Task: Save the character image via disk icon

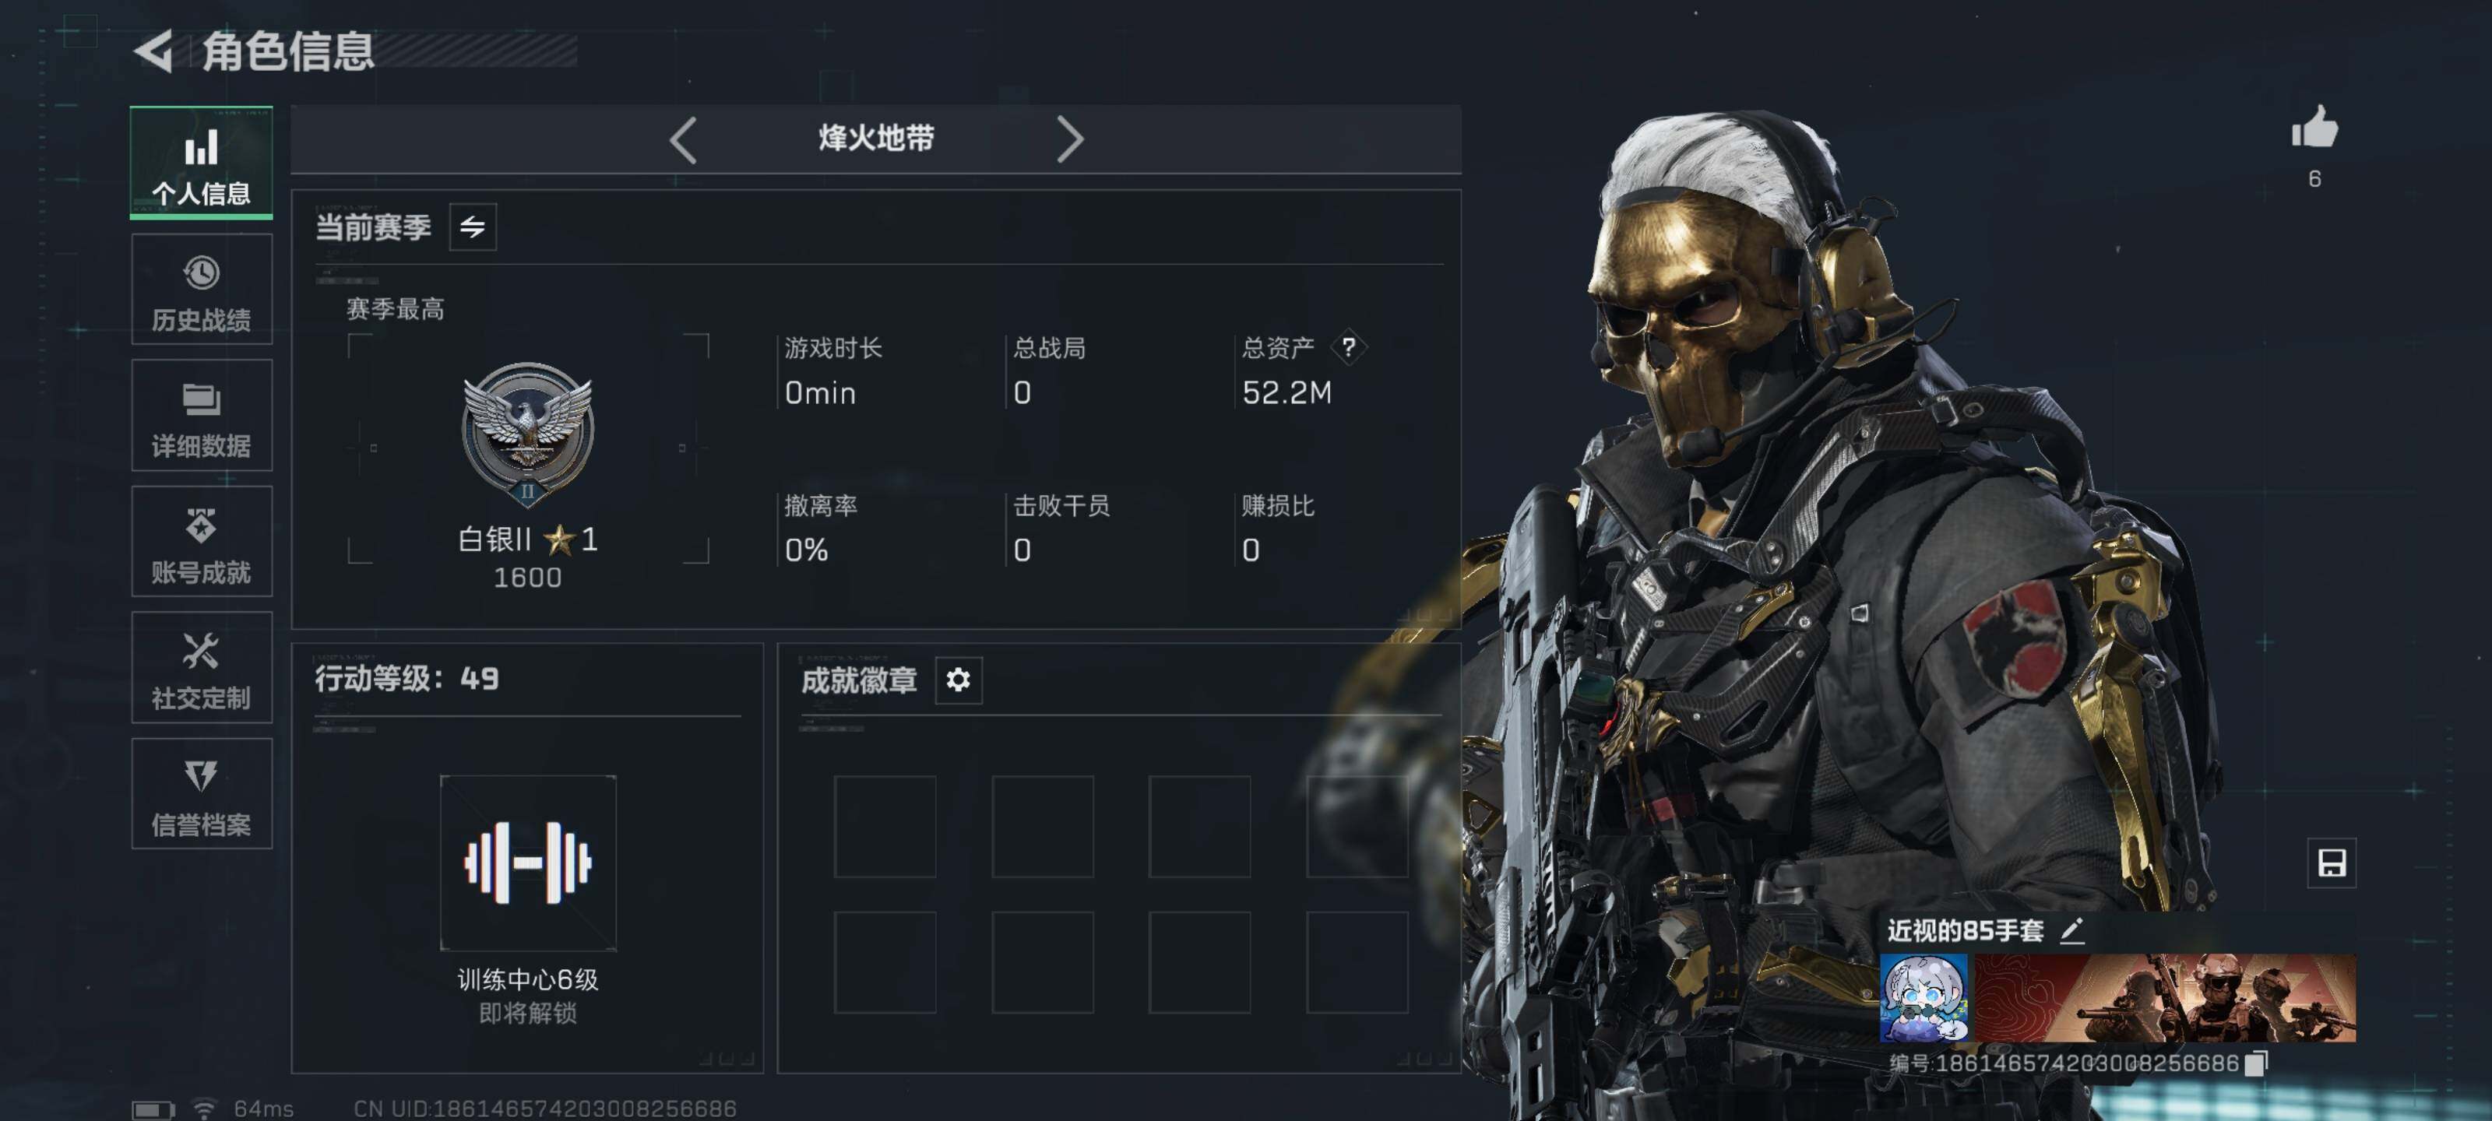Action: click(x=2331, y=863)
